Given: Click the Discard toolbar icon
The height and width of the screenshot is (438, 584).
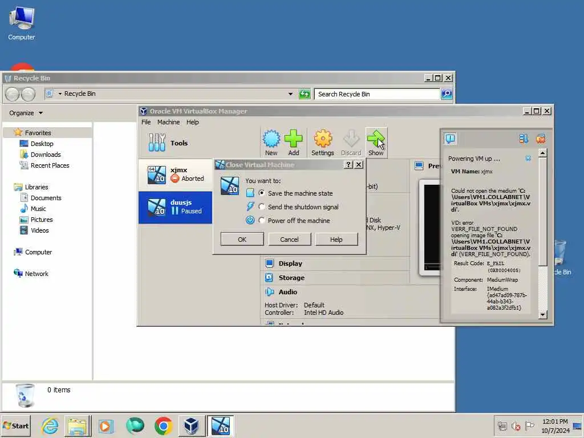Looking at the screenshot, I should [x=351, y=143].
